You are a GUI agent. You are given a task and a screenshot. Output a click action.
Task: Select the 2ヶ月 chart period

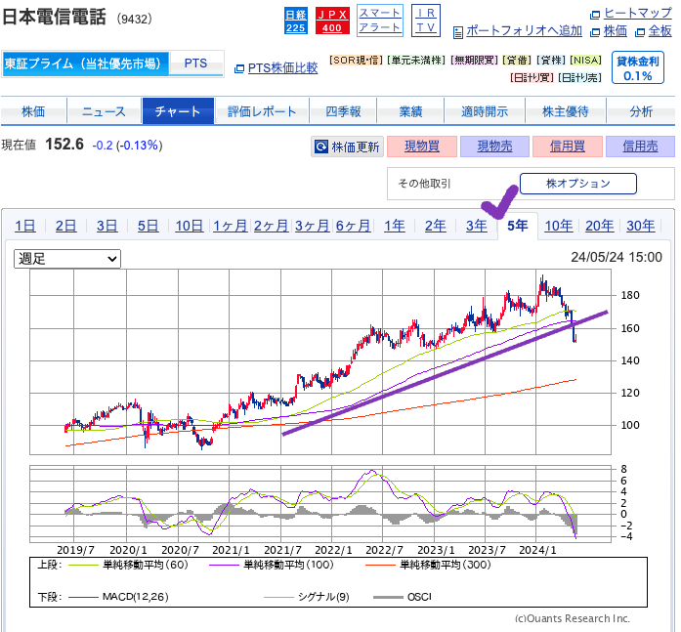tap(272, 227)
